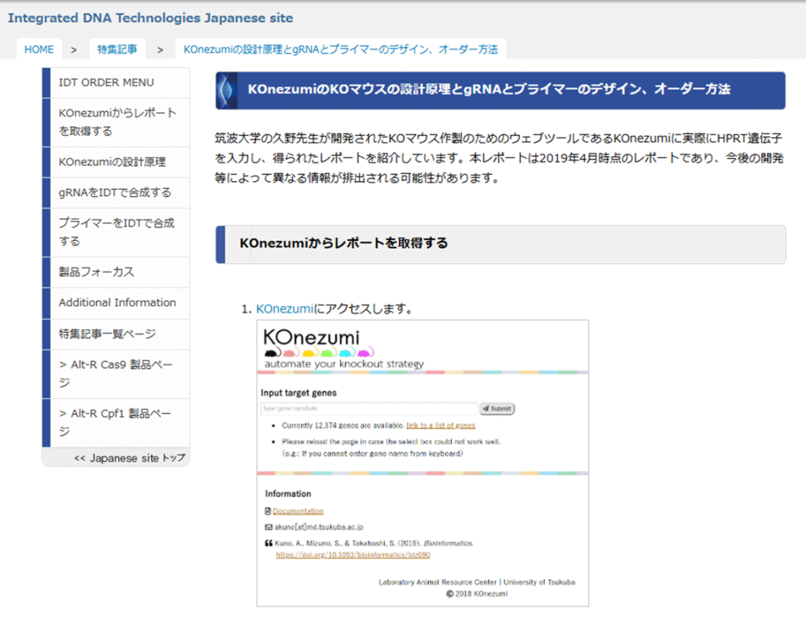The height and width of the screenshot is (625, 806).
Task: Open 特集記事一覧ページ sidebar link
Action: [x=107, y=334]
